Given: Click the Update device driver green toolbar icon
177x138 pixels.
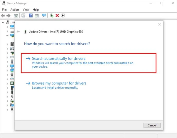Looking at the screenshot, I should click(52, 16).
